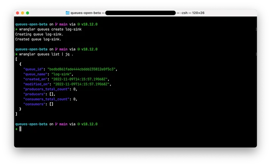Click the "producers_total_count" key

[46, 89]
